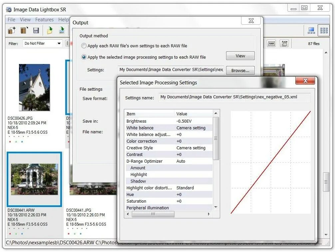This screenshot has width=335, height=252.
Task: Select the Highlight row
Action: click(x=168, y=174)
